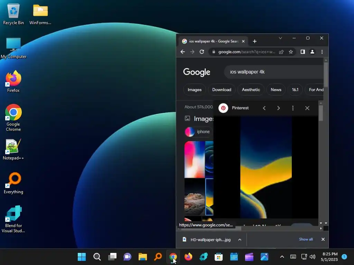Open a new Chrome tab

click(255, 41)
